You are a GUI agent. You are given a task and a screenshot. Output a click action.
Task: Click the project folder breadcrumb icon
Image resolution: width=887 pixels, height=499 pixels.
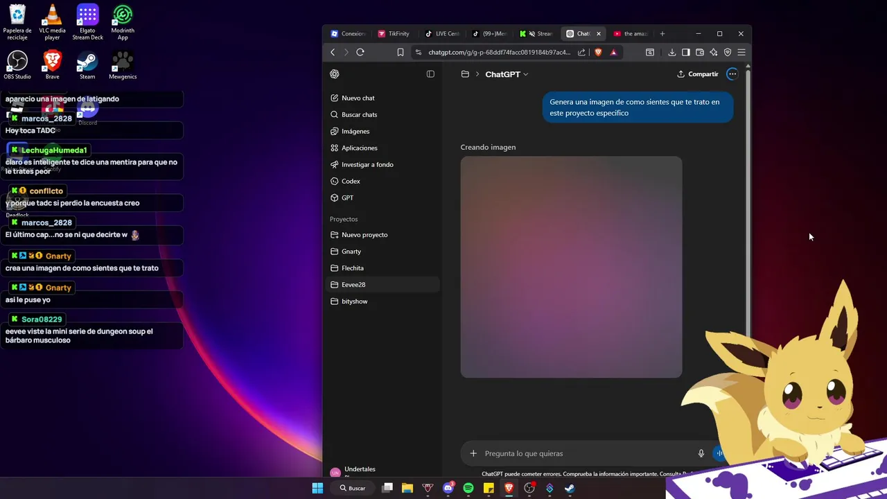465,74
